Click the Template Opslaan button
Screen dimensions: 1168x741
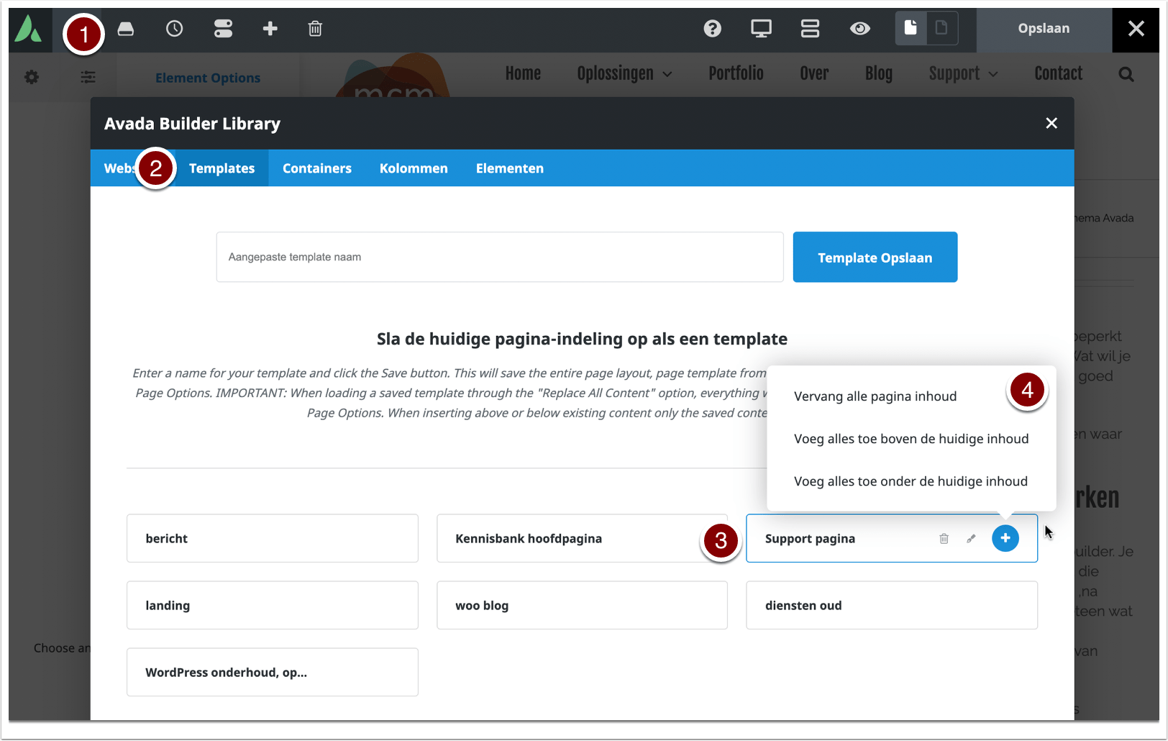[x=875, y=257]
